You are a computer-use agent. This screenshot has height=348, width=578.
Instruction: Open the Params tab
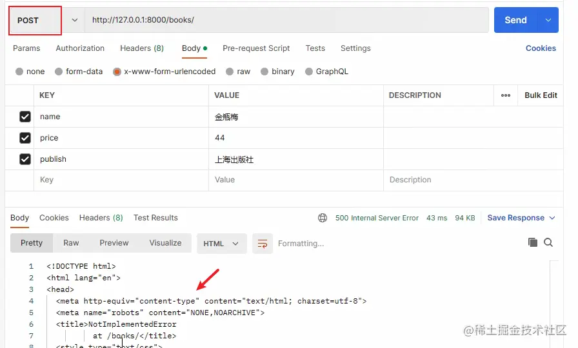26,48
